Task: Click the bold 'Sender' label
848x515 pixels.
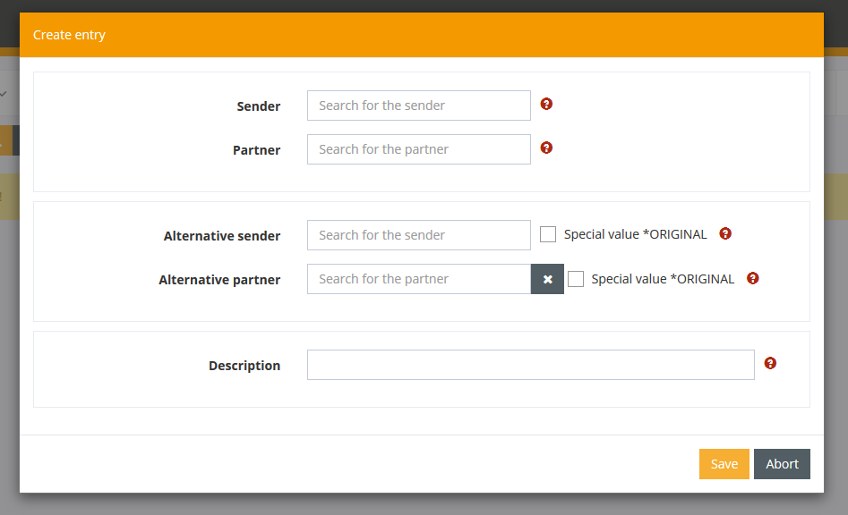Action: 259,106
